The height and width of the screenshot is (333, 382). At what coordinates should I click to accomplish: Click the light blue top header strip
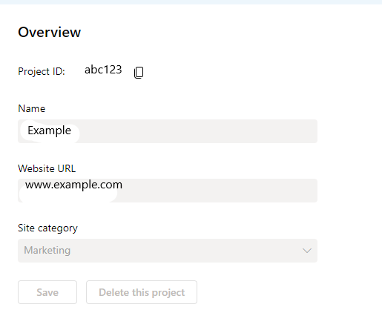[191, 2]
